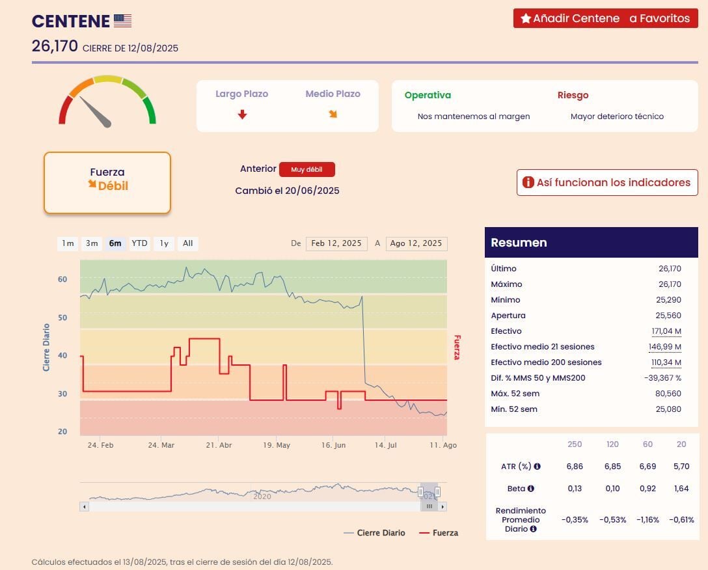Image resolution: width=708 pixels, height=570 pixels.
Task: Click the 250 column header
Action: (x=575, y=444)
